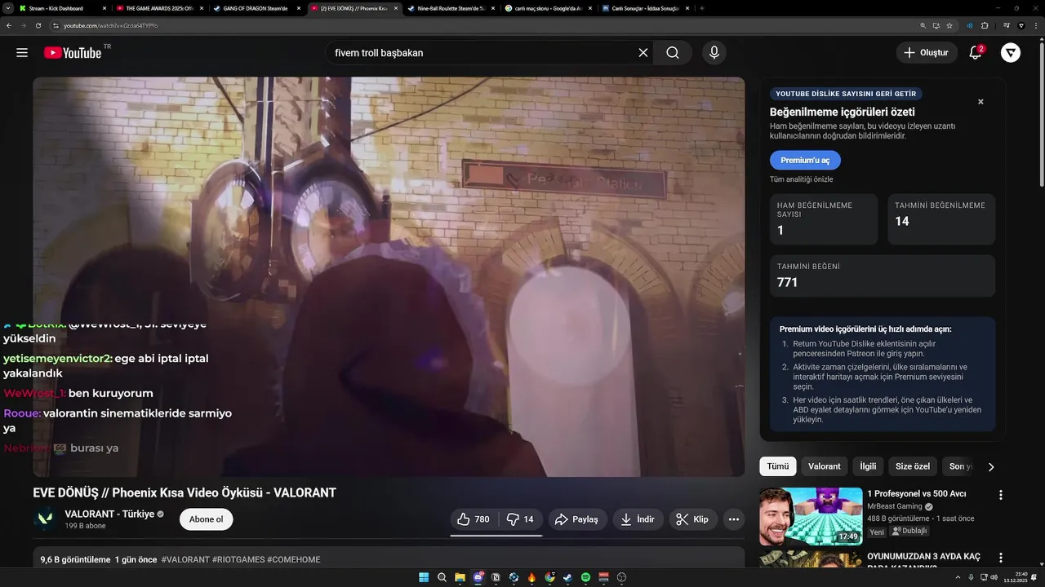Switch to GANG OF DRAGON Steam tab
1045x587 pixels.
pyautogui.click(x=256, y=8)
